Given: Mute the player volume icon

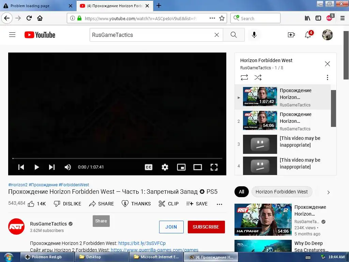Looking at the screenshot, I should pyautogui.click(x=68, y=167).
